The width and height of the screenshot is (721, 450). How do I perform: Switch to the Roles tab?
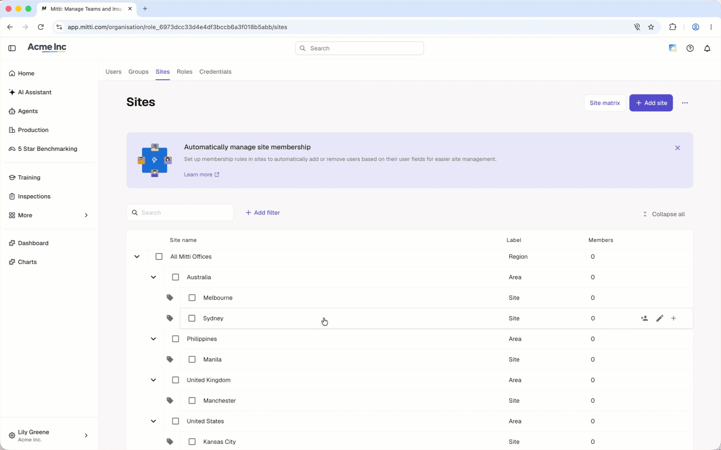click(185, 72)
